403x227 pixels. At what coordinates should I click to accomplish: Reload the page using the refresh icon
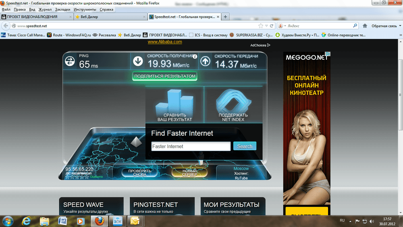(x=271, y=26)
